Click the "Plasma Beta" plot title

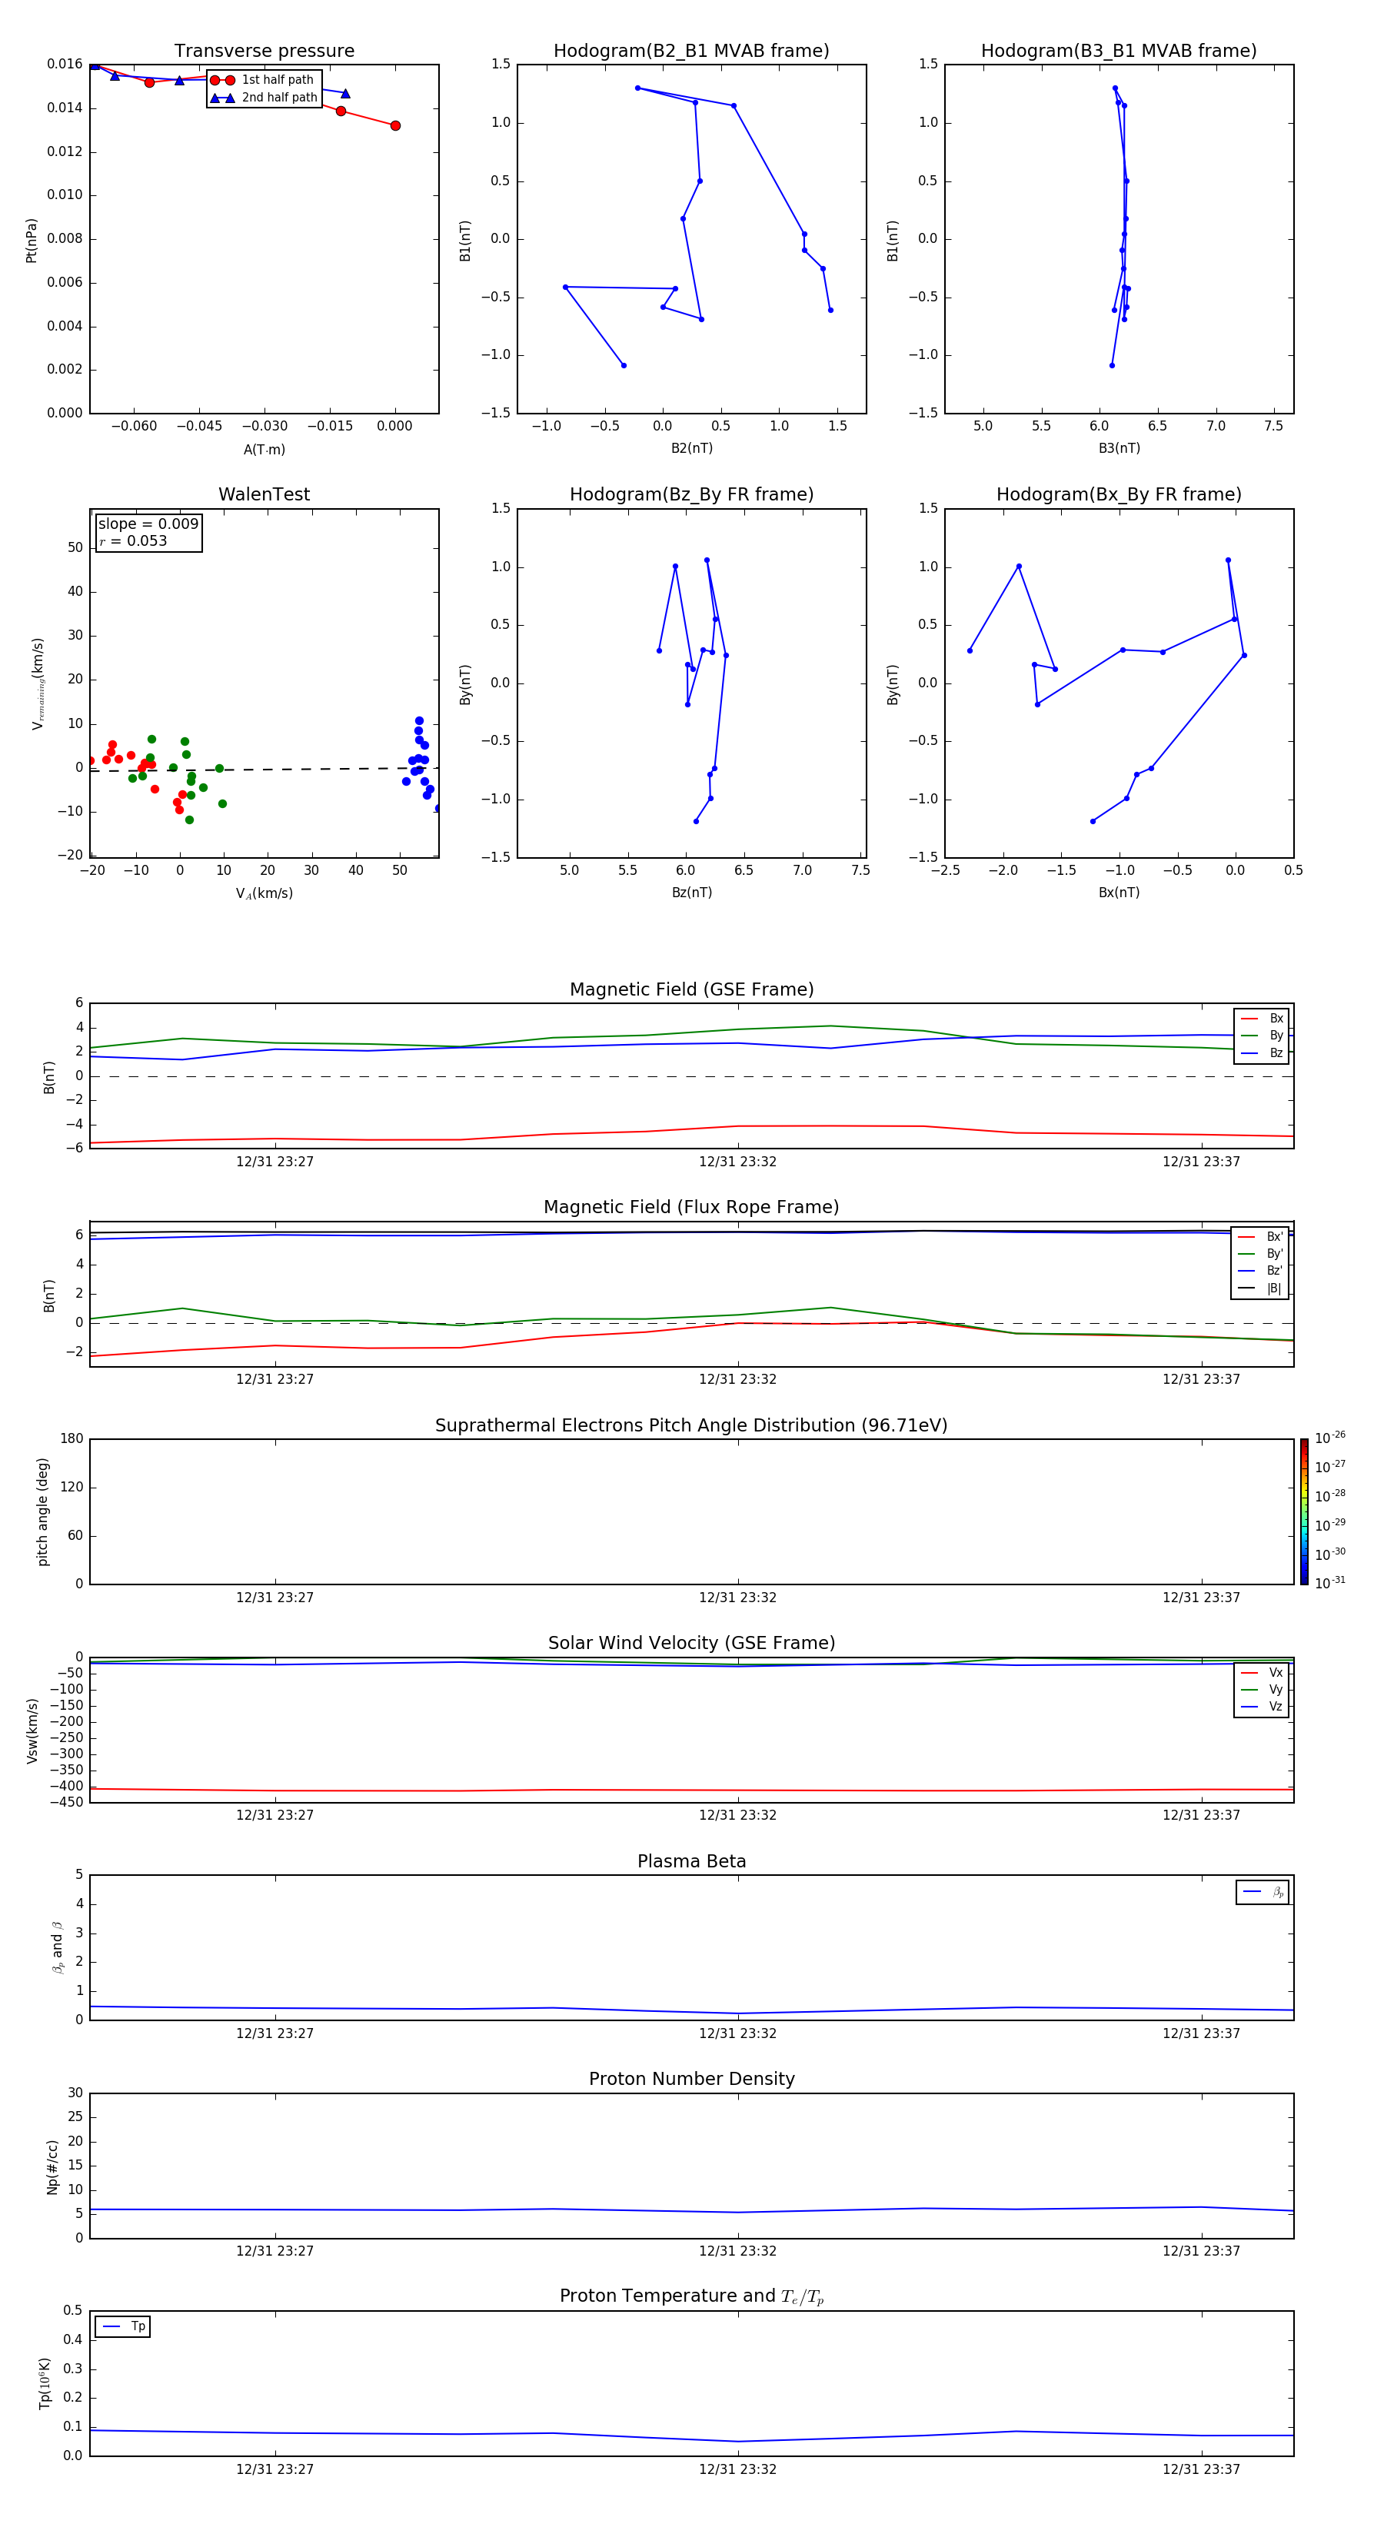[x=691, y=1861]
